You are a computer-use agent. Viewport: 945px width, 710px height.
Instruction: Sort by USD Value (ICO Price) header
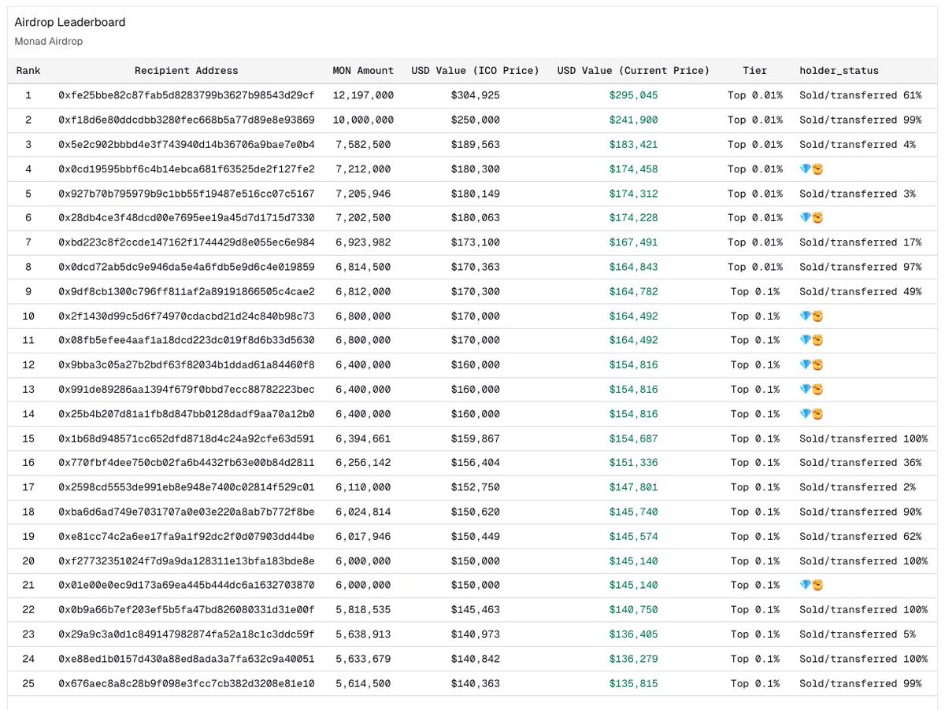click(x=476, y=71)
